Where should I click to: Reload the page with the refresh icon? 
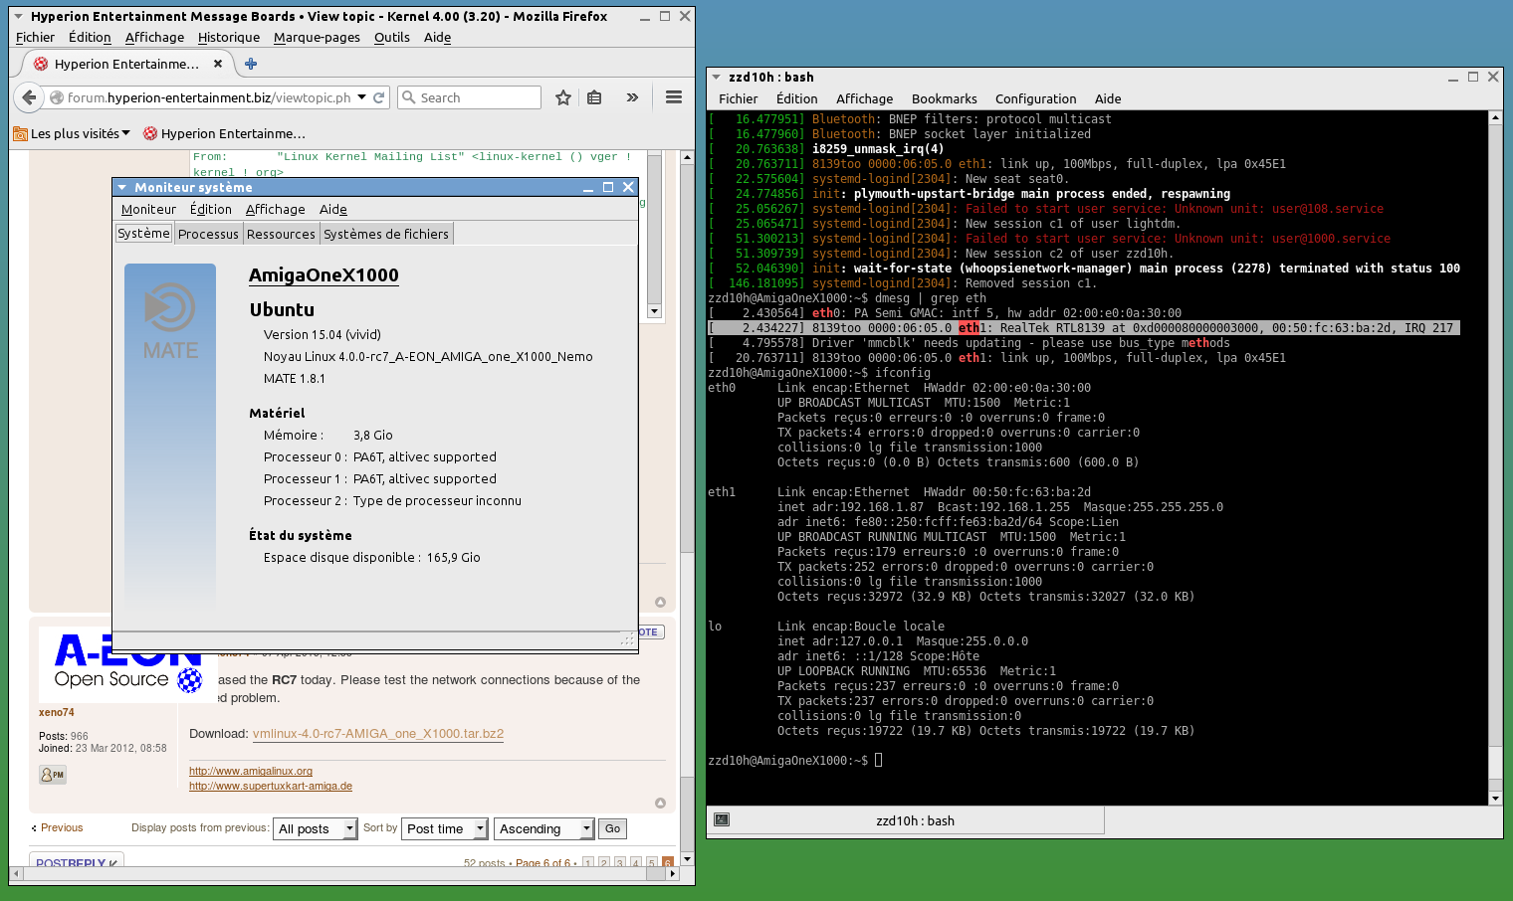point(378,97)
